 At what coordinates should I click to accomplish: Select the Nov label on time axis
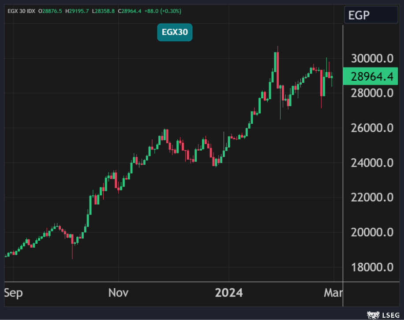pyautogui.click(x=118, y=293)
